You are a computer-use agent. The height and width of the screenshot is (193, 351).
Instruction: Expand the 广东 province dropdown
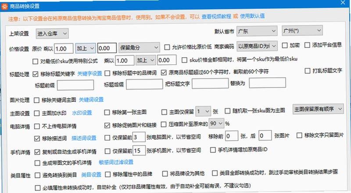point(257,31)
